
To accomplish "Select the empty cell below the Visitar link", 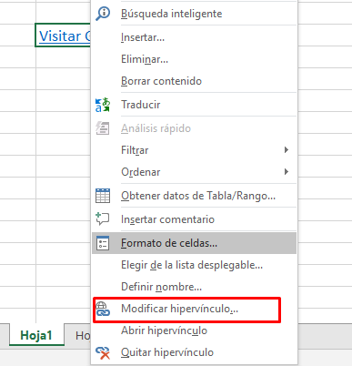I will (63, 57).
